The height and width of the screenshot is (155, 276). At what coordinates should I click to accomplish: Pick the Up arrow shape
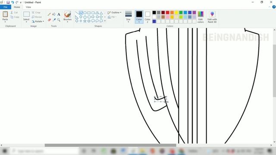[101, 17]
